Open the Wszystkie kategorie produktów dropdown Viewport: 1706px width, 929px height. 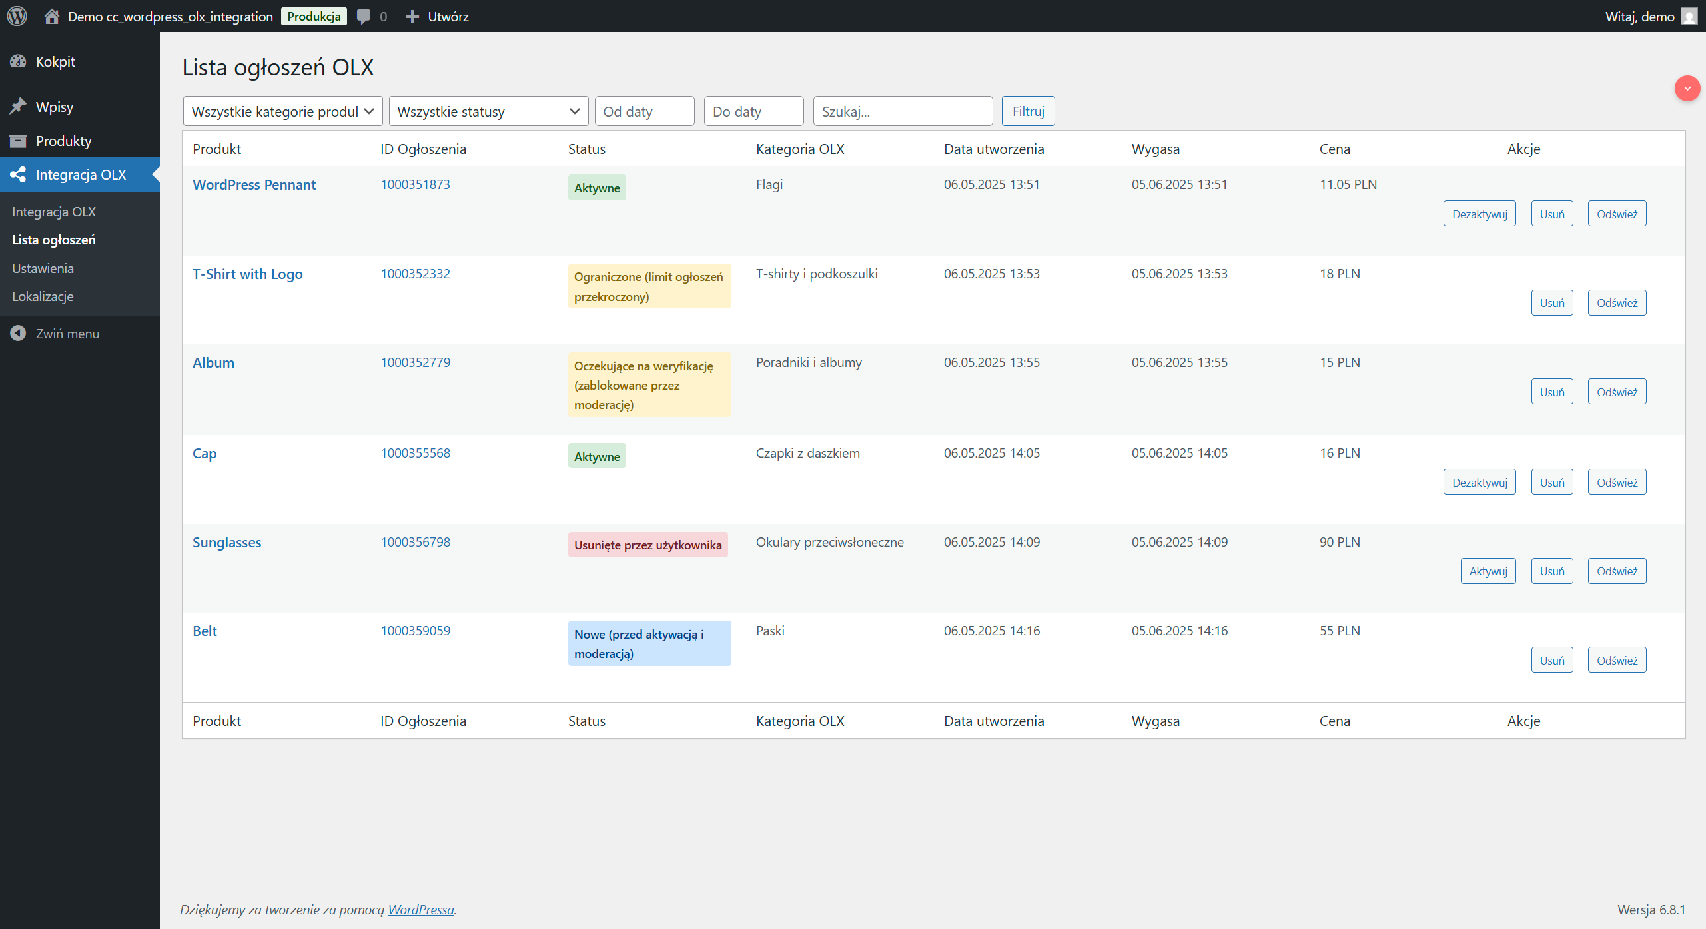click(x=282, y=111)
